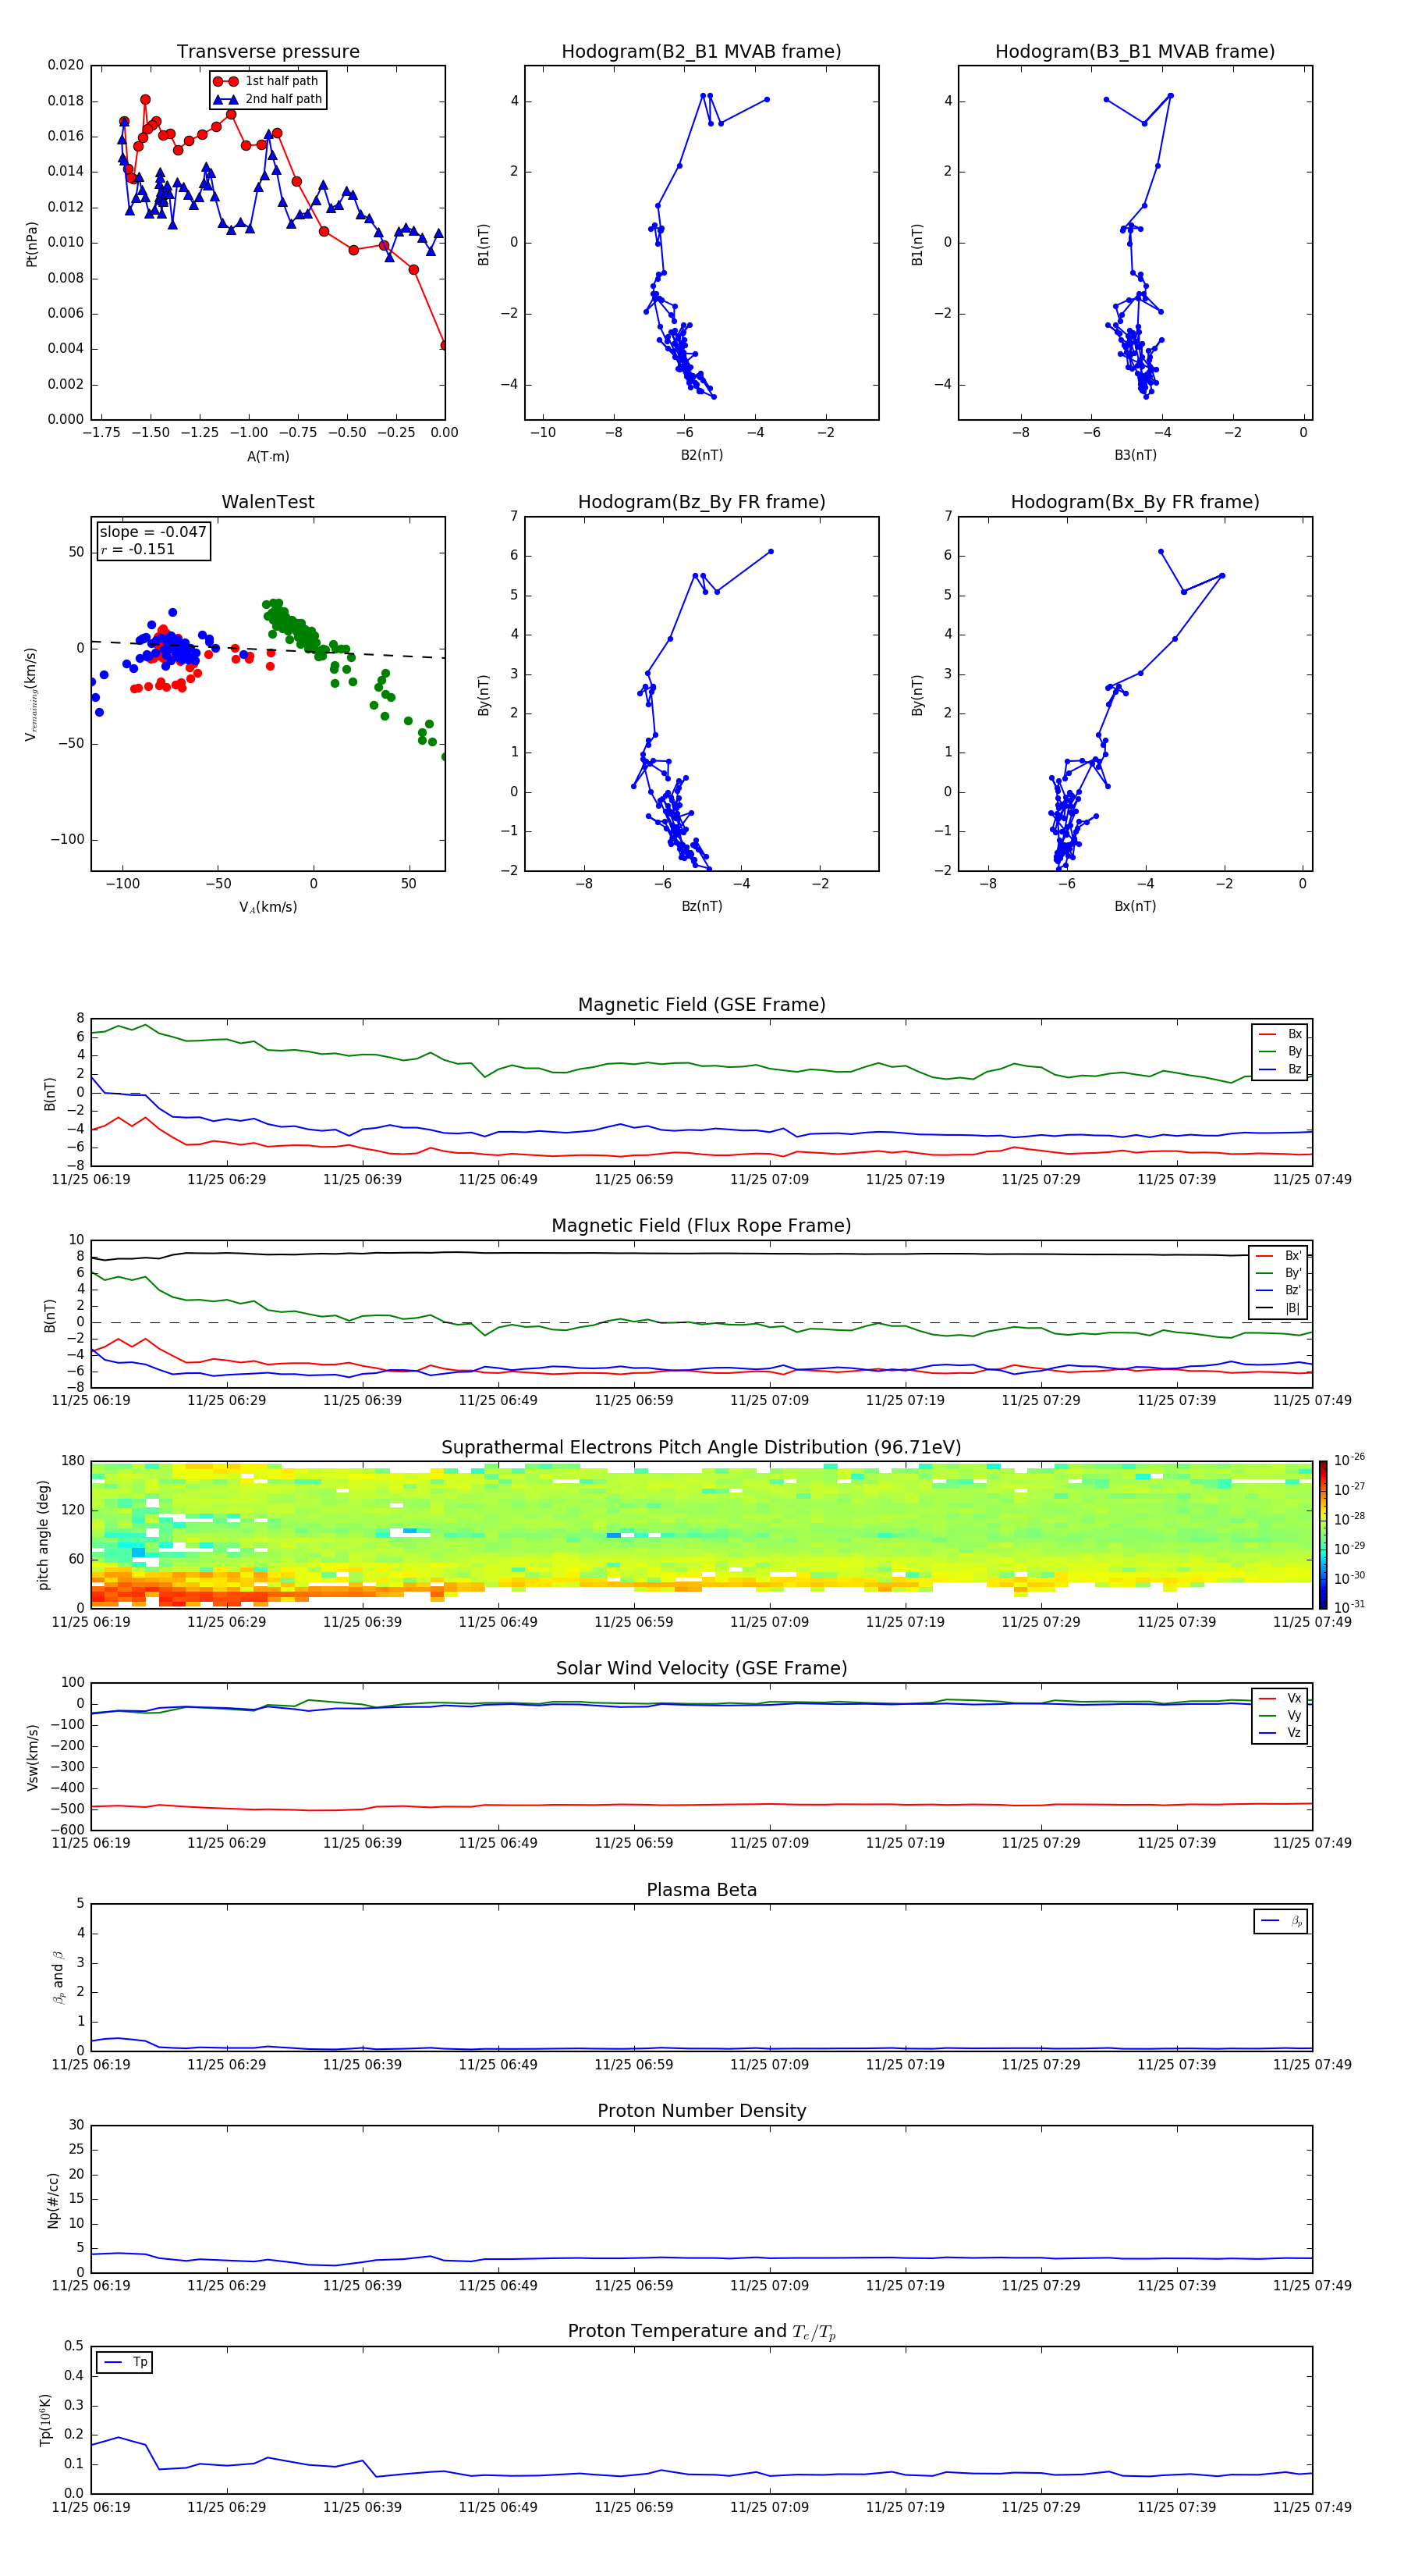
Task: Click the '30' tick on Proton Number Density
Action: tap(76, 2125)
